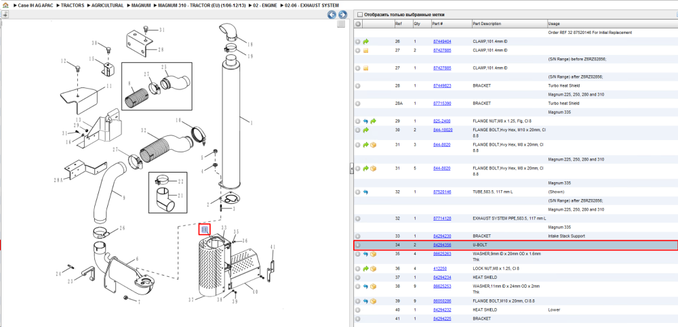
Task: Click the box icon on ref 35 washer row
Action: 373,254
